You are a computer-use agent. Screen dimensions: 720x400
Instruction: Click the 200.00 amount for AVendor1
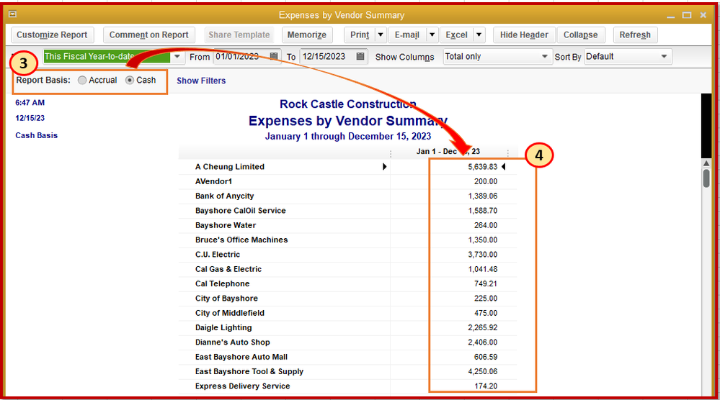[x=486, y=181]
